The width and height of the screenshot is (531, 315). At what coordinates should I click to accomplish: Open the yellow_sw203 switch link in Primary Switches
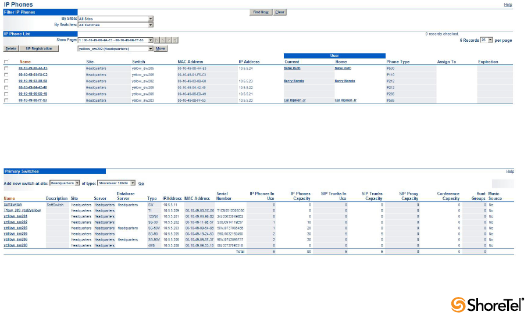coord(16,228)
